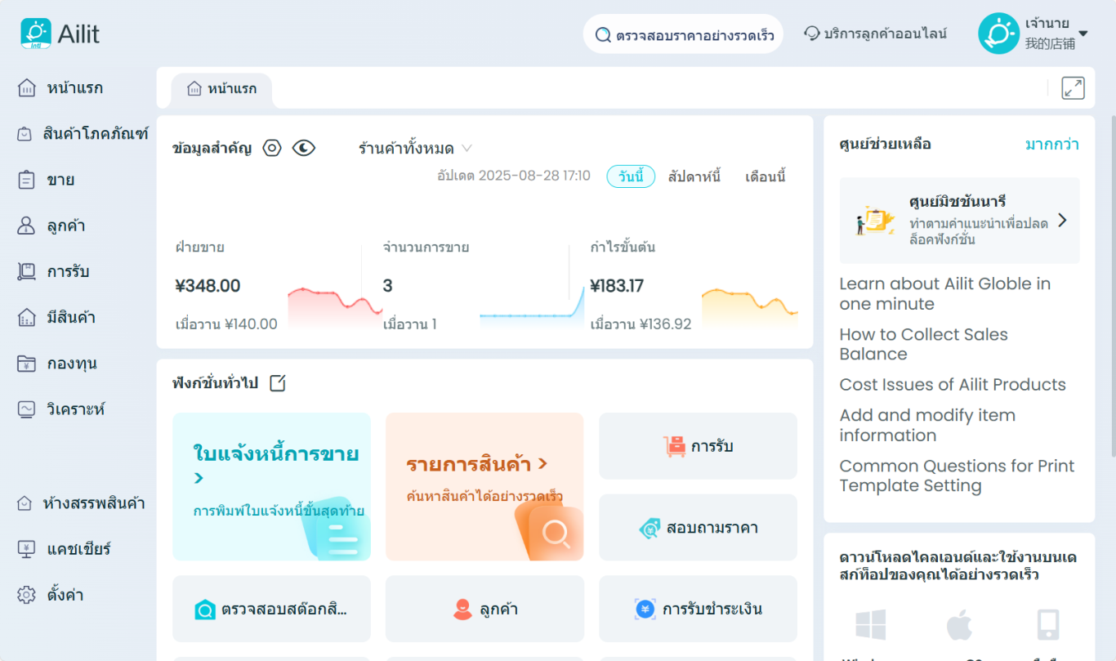This screenshot has height=661, width=1116.
Task: Click the ข้อมูลสำคัญ settings hexagon icon
Action: tap(272, 148)
